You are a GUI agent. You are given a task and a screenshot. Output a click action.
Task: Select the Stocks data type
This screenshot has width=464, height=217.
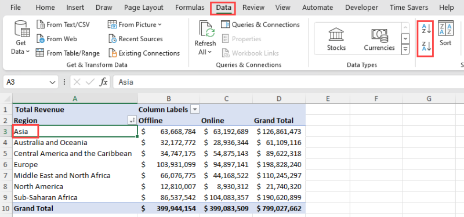pyautogui.click(x=336, y=39)
